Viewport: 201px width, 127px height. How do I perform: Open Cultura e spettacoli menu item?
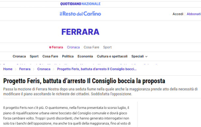(x=112, y=56)
